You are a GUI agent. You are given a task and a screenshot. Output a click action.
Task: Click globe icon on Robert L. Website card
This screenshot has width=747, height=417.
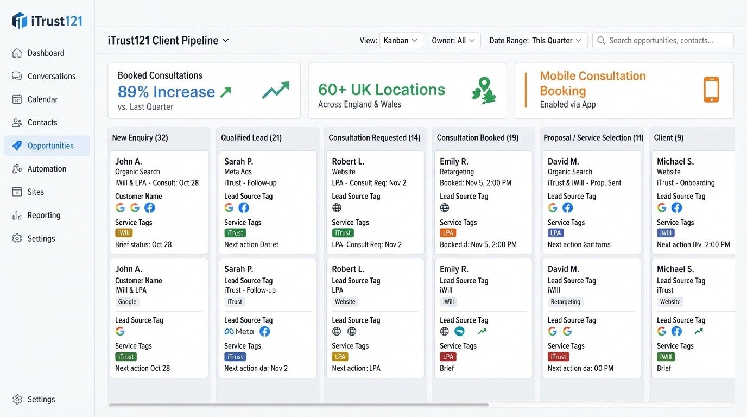pyautogui.click(x=337, y=207)
